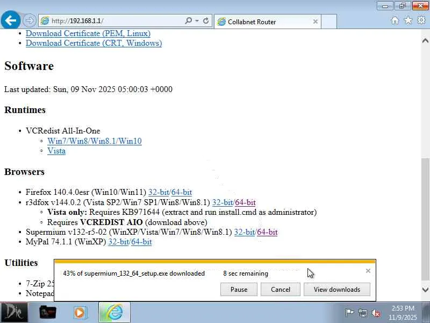Click the Browsers heading

[24, 172]
